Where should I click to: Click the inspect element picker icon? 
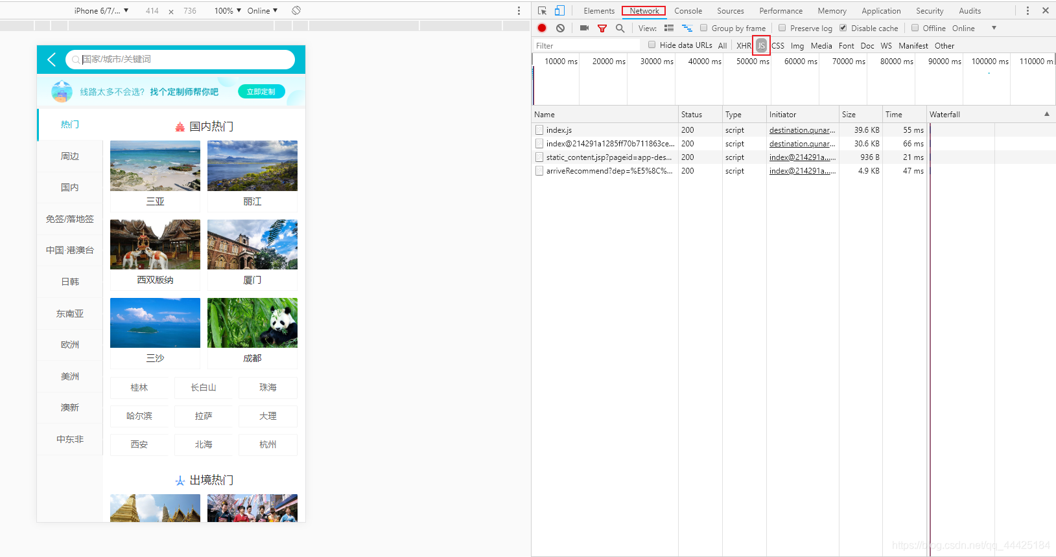(543, 10)
